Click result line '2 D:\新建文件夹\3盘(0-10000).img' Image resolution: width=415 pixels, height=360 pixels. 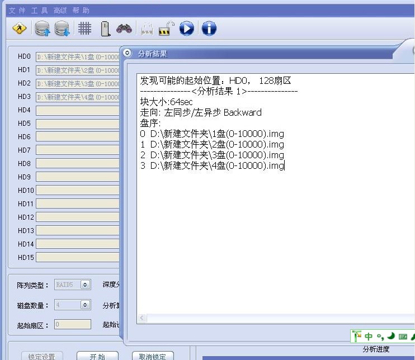click(x=212, y=155)
